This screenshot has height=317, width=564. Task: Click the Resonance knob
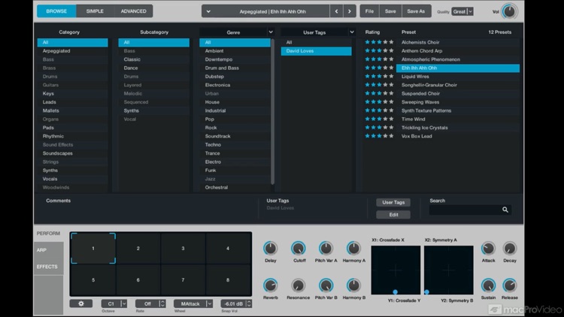[299, 285]
